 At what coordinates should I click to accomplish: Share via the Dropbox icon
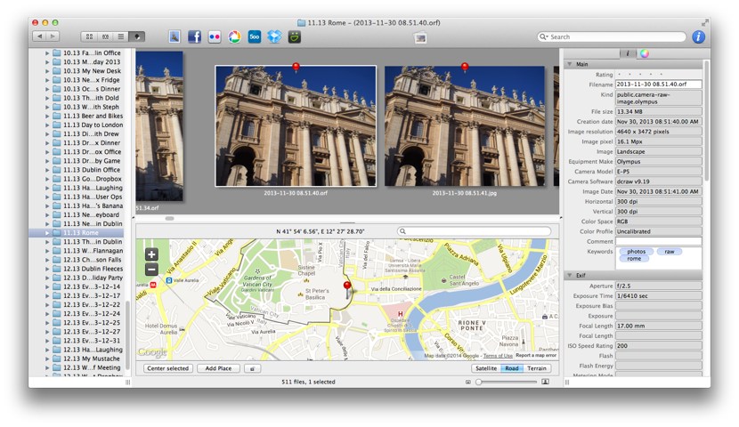[274, 36]
